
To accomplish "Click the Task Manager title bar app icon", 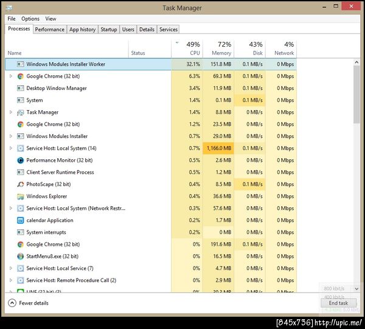I will click(x=9, y=8).
